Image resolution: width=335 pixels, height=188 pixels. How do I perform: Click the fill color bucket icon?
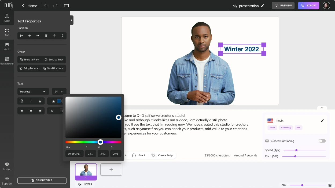[x=53, y=101]
